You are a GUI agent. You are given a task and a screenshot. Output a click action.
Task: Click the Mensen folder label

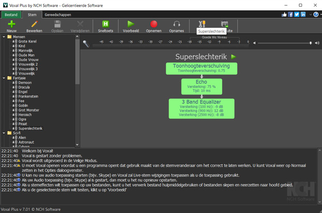point(19,37)
